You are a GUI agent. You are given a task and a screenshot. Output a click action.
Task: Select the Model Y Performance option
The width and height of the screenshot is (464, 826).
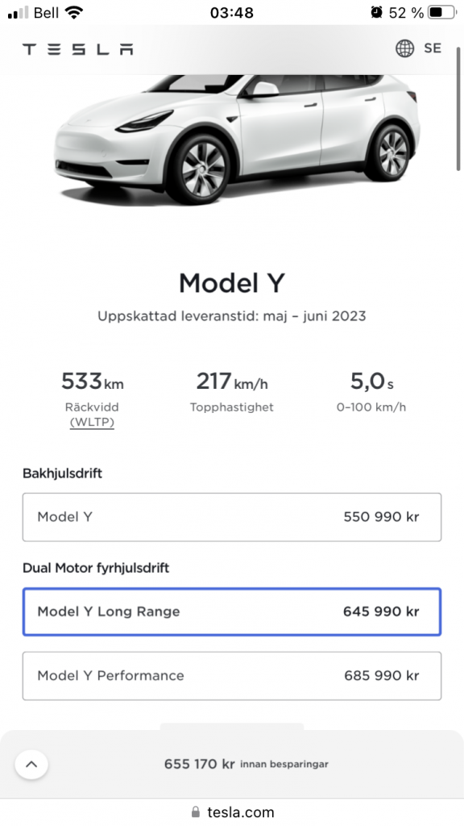[x=231, y=676]
